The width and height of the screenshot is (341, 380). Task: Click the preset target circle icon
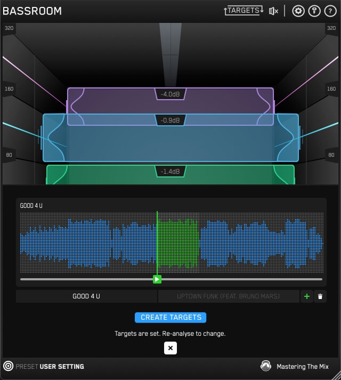(8, 366)
